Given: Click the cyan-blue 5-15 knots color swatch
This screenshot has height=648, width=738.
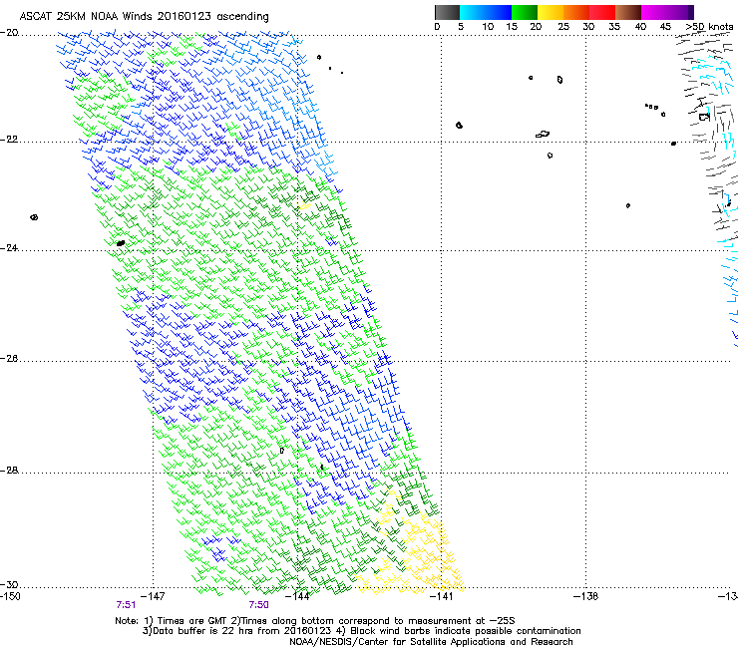Looking at the screenshot, I should click(486, 12).
